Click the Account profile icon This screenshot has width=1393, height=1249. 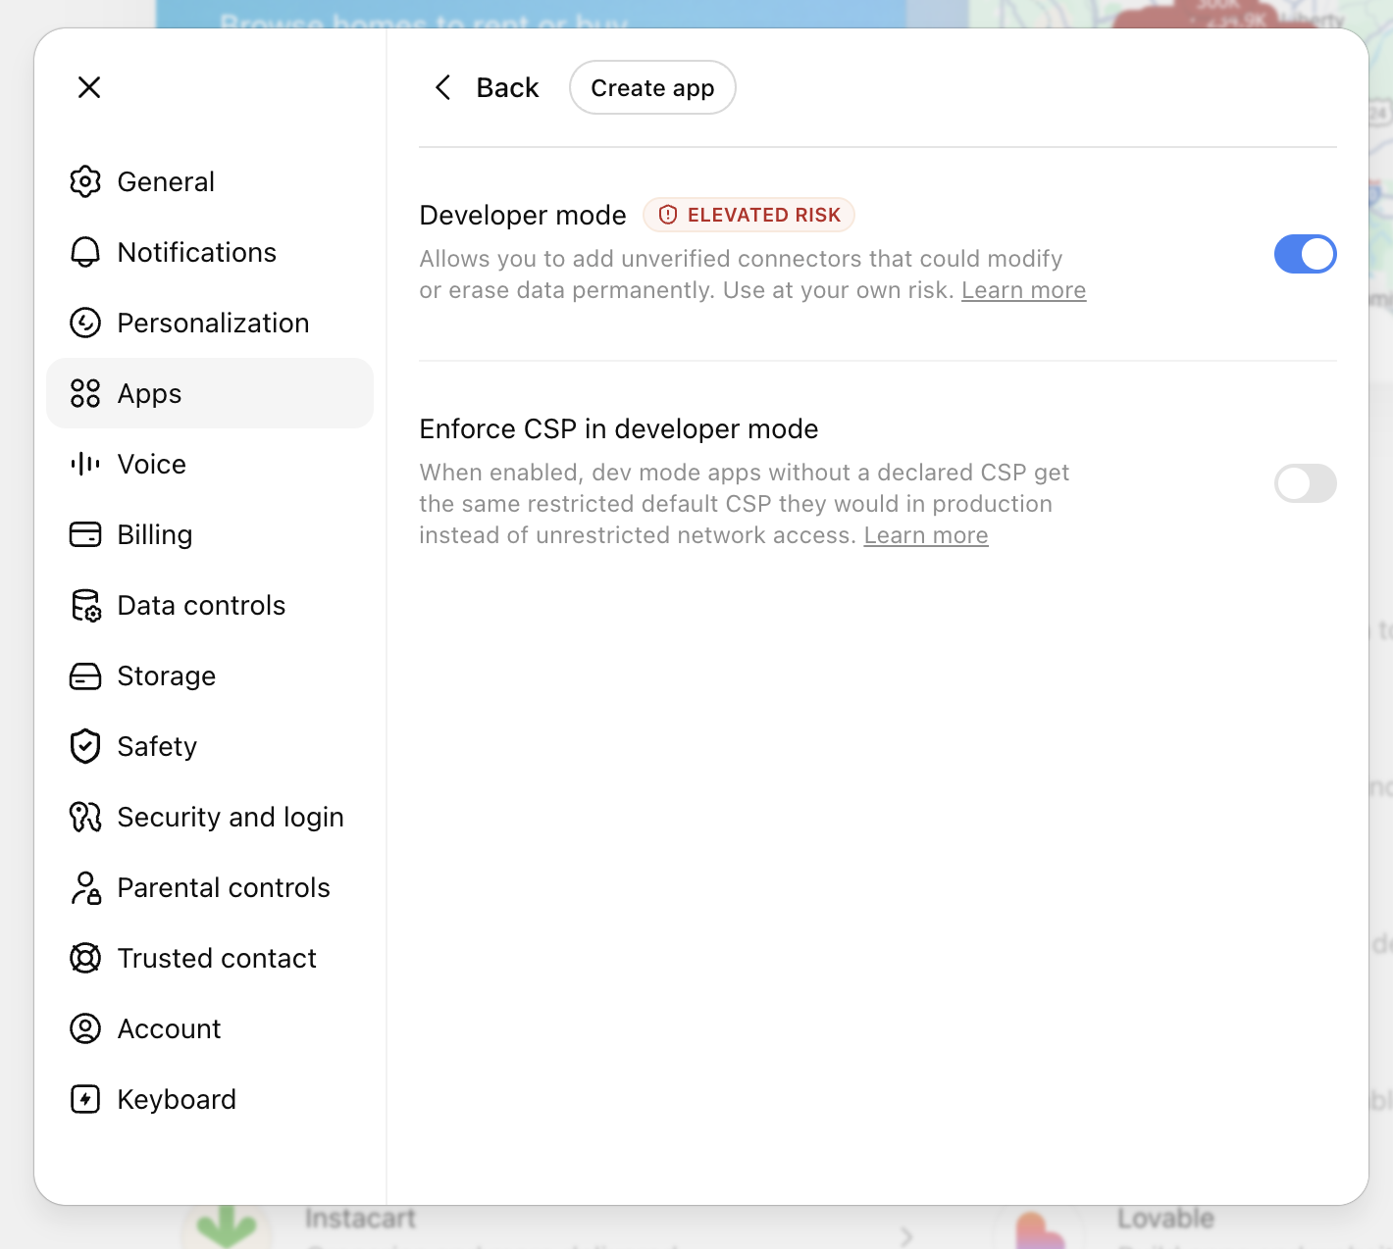coord(85,1028)
